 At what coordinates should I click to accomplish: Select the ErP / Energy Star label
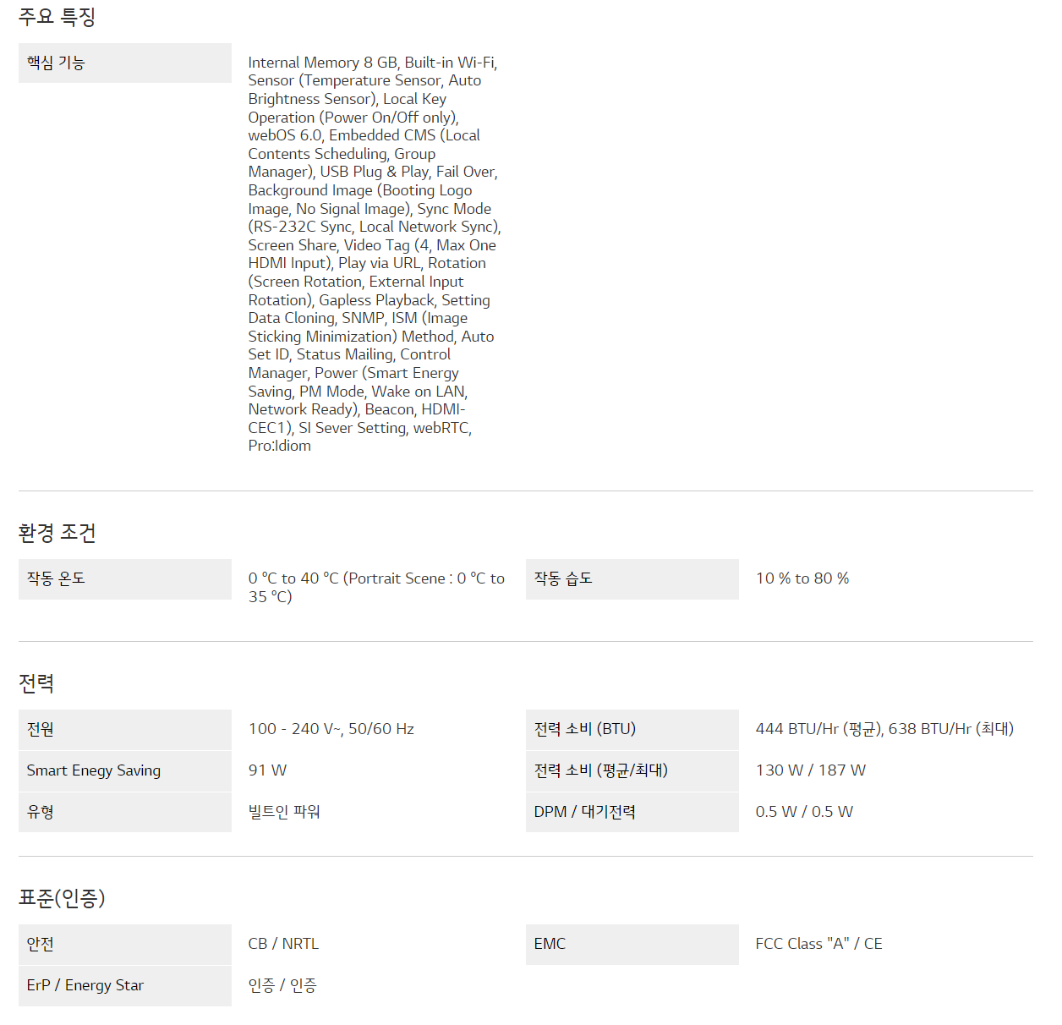pyautogui.click(x=85, y=985)
